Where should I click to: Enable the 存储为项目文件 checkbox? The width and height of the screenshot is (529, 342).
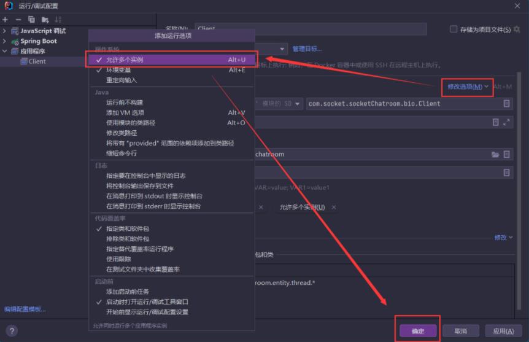[x=454, y=29]
